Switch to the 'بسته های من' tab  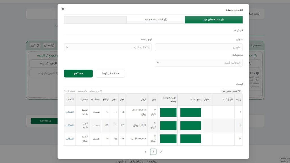214,20
